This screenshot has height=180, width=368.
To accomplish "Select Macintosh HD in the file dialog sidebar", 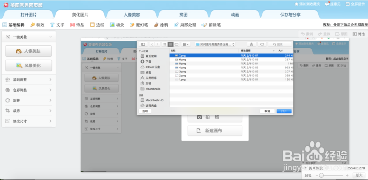I will (152, 100).
